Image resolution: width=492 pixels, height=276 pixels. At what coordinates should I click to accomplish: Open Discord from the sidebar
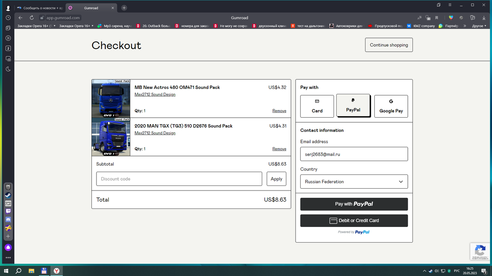point(8,220)
